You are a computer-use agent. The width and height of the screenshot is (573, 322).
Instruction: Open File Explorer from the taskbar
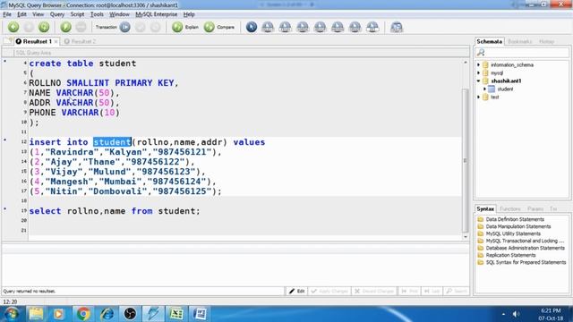(36, 314)
